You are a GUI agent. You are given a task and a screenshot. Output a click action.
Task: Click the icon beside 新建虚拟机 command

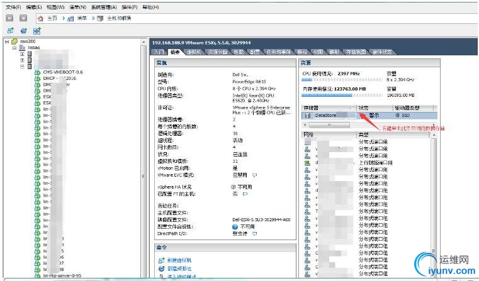161,260
